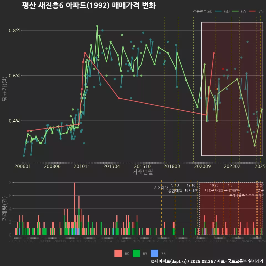
Task: Click the red 75 line peak point near 201011
Action: [85, 53]
